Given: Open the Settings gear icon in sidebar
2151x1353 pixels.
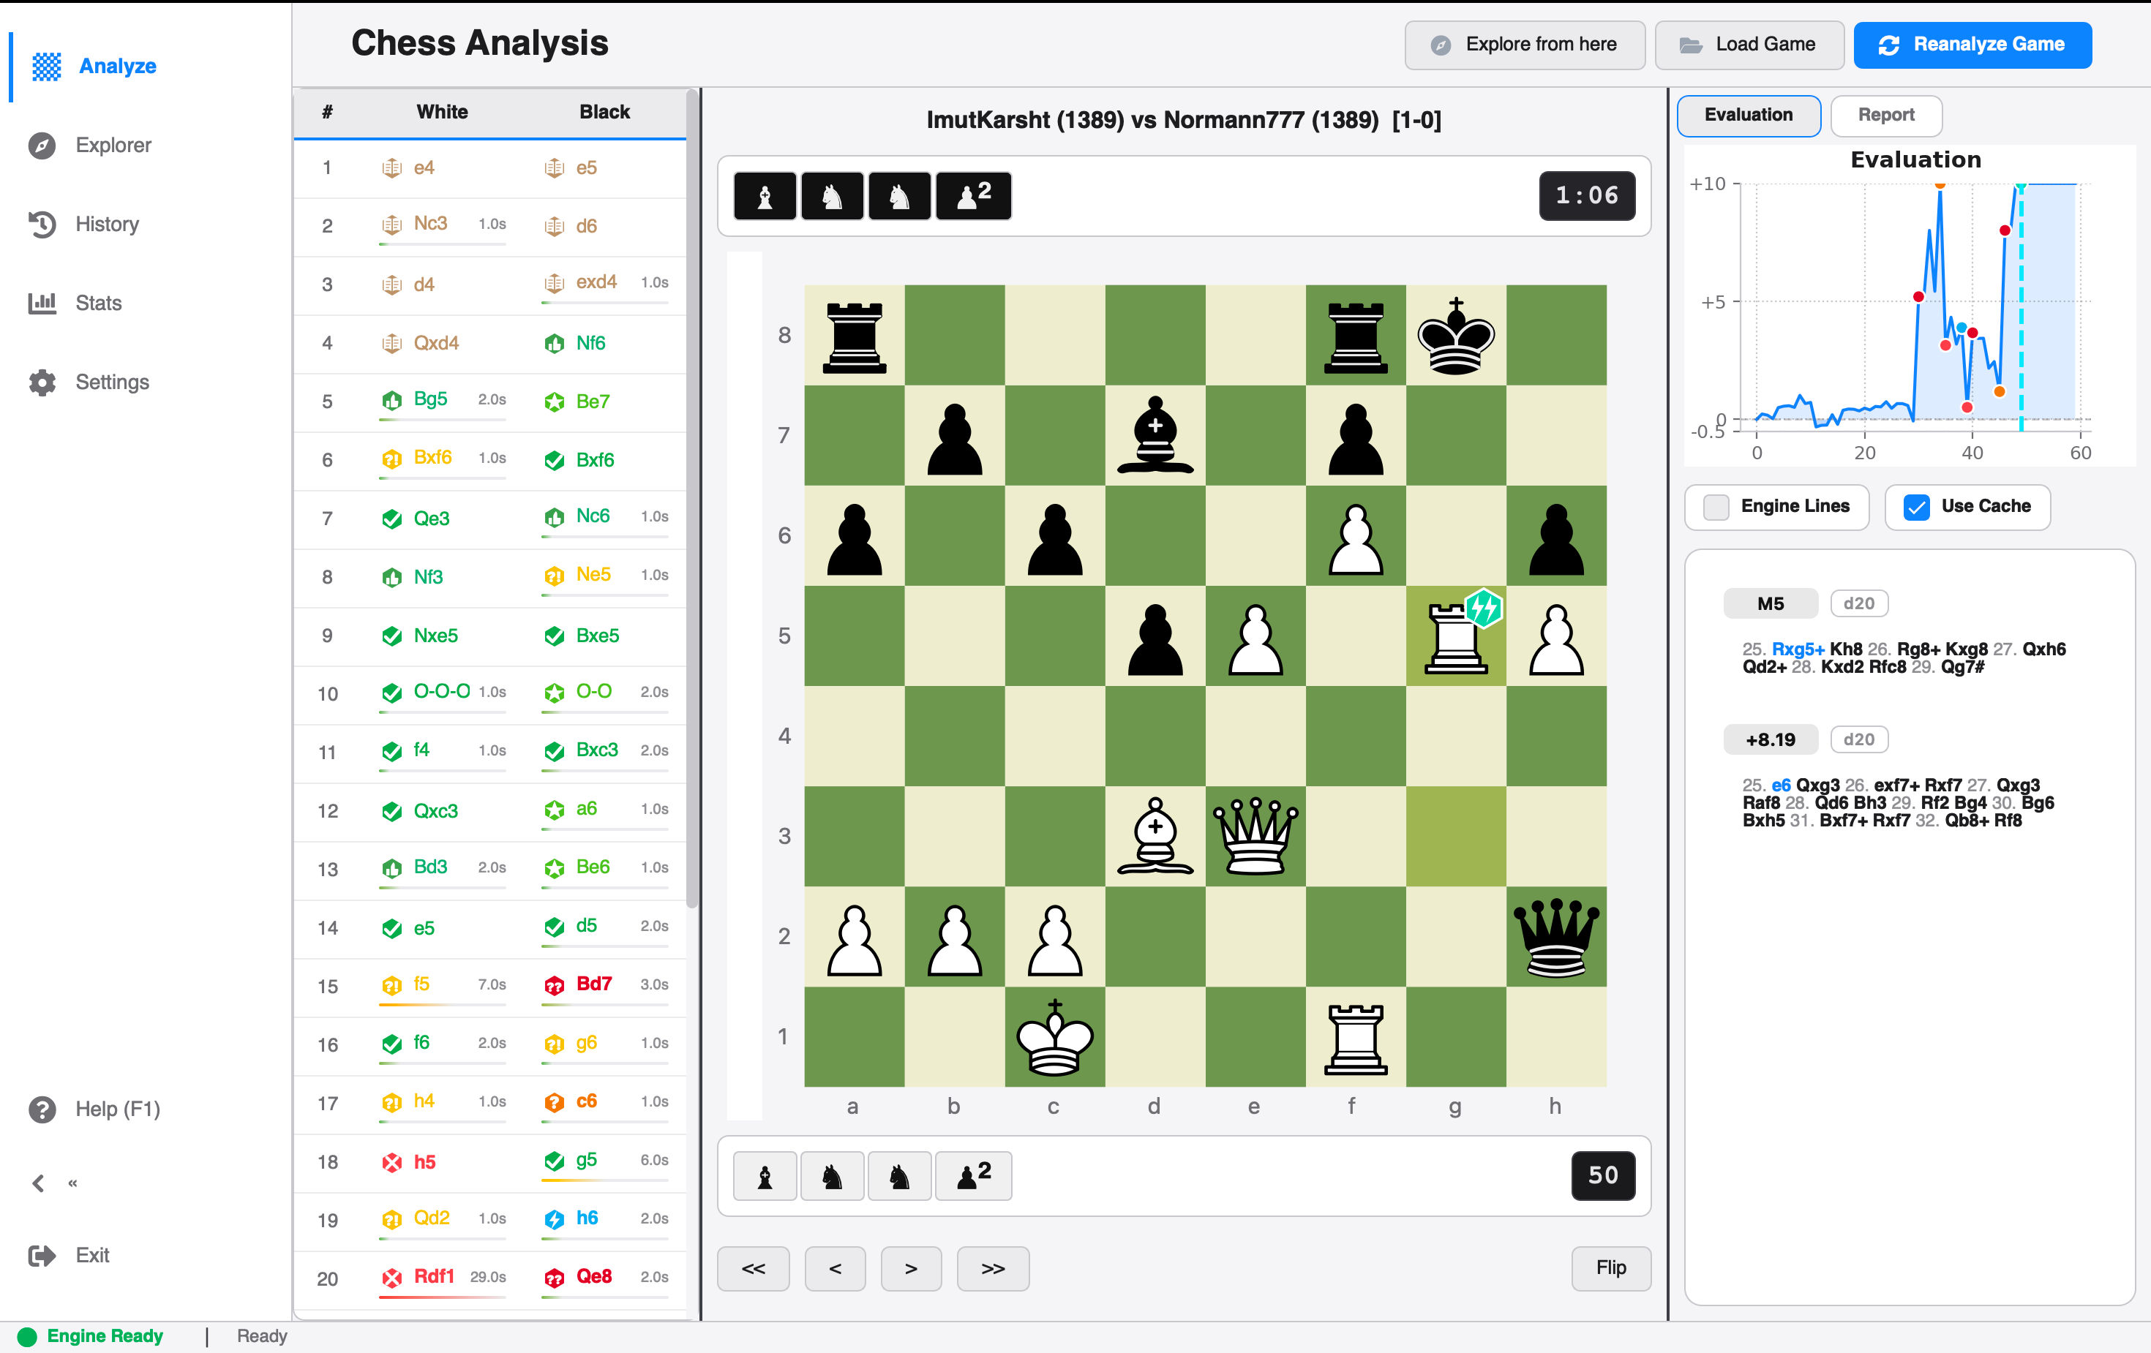Looking at the screenshot, I should (42, 382).
